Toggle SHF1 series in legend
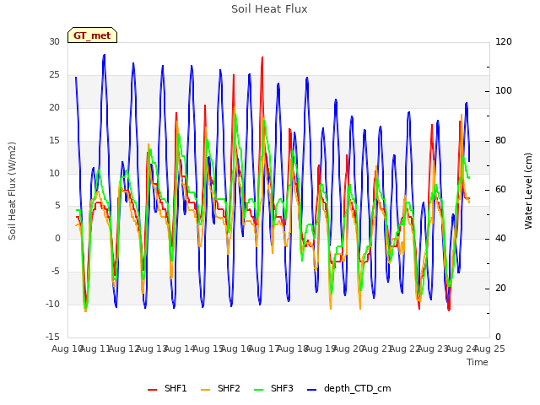Screen dimensions: 540x405 (167, 388)
